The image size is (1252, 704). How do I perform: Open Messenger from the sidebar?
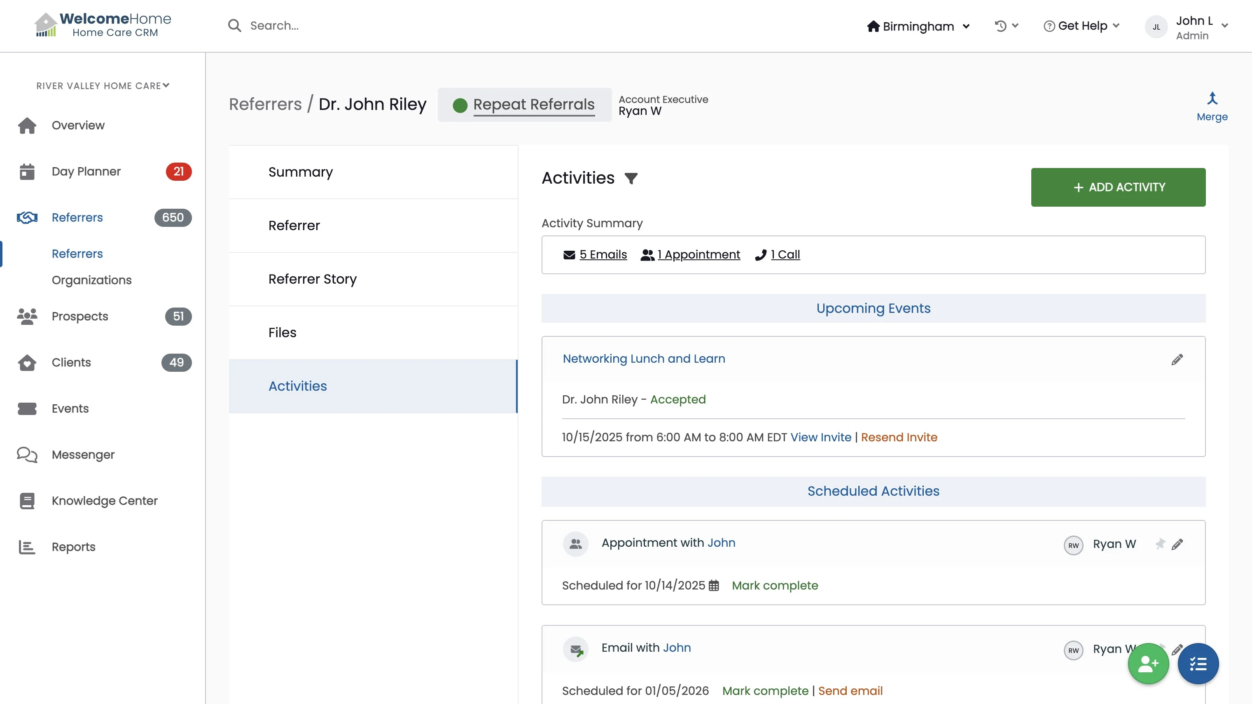83,455
